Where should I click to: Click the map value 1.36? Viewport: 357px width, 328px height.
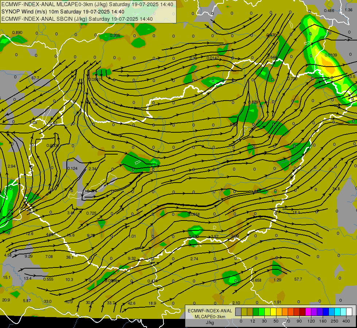click(x=349, y=10)
